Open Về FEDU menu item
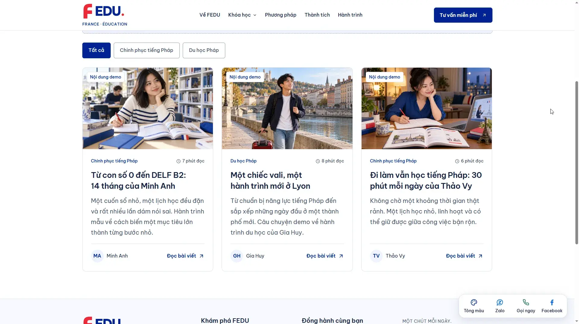 (x=210, y=15)
